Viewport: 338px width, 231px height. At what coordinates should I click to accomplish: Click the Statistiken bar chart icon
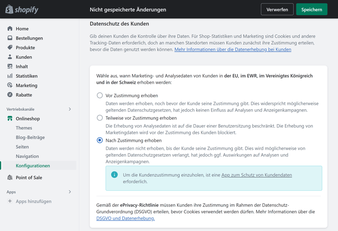click(x=10, y=76)
